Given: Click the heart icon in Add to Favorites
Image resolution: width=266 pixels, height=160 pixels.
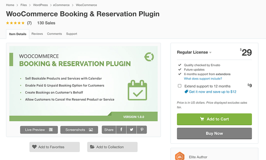Looking at the screenshot, I should point(34,147).
